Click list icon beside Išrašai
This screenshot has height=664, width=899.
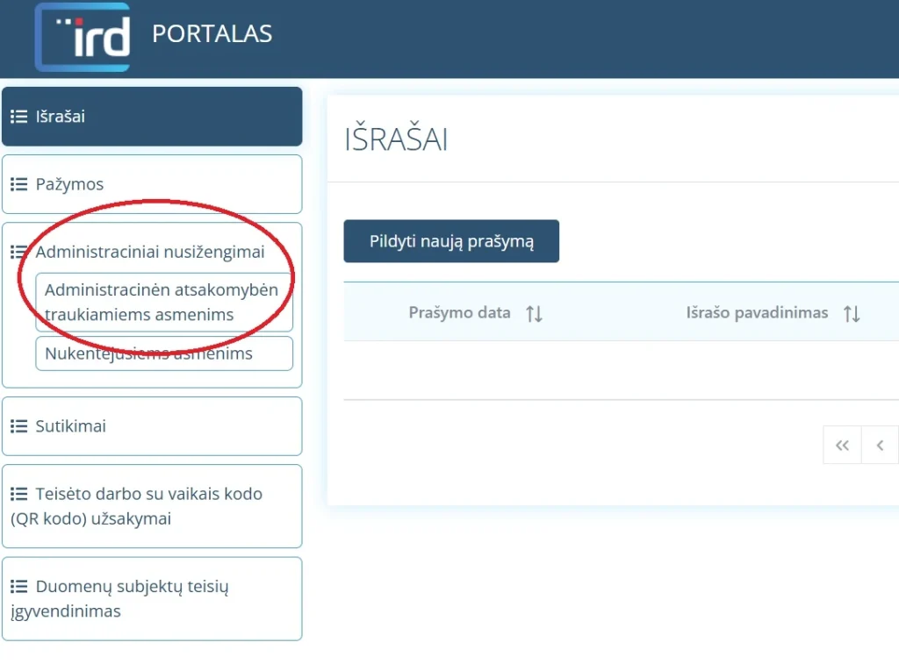(18, 117)
